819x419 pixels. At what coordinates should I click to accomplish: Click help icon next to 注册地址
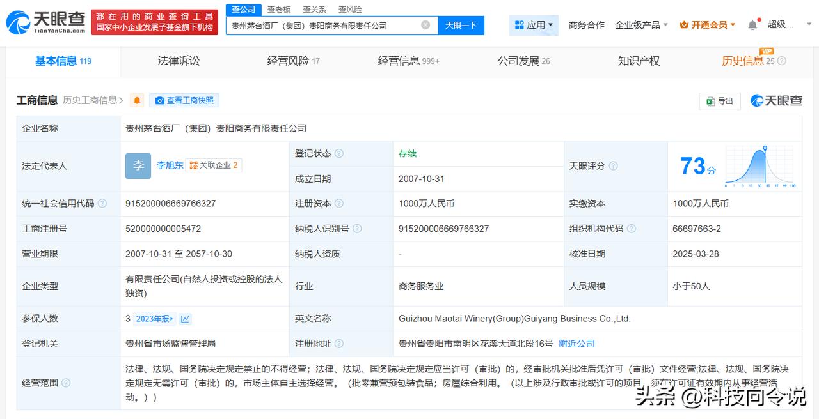click(x=339, y=344)
